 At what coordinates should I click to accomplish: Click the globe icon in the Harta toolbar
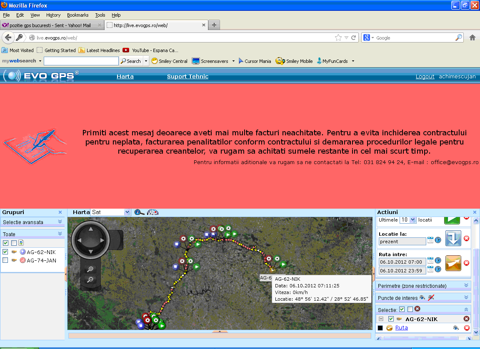153,212
